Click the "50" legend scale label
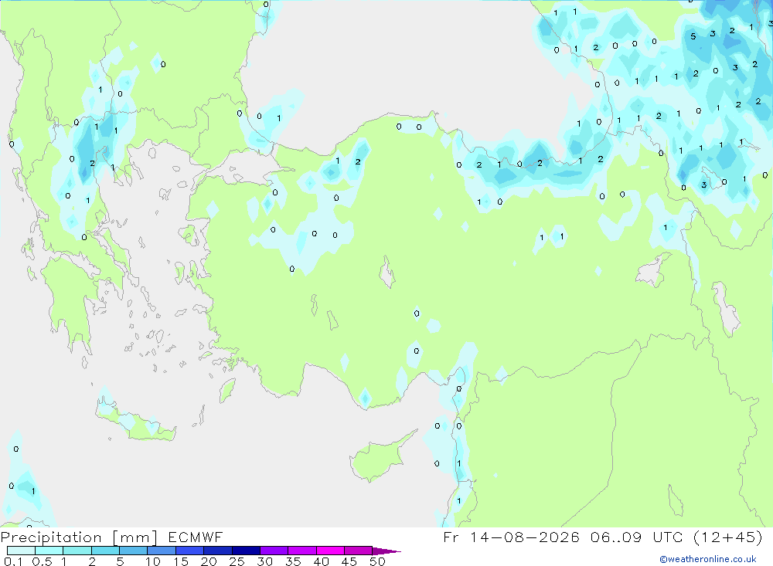 (x=378, y=561)
